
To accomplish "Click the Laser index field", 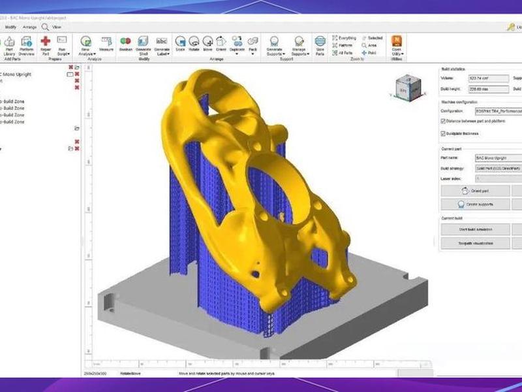I will tap(499, 178).
